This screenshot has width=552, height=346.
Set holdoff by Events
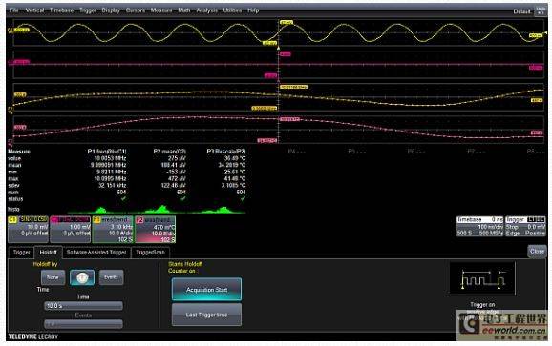[111, 277]
